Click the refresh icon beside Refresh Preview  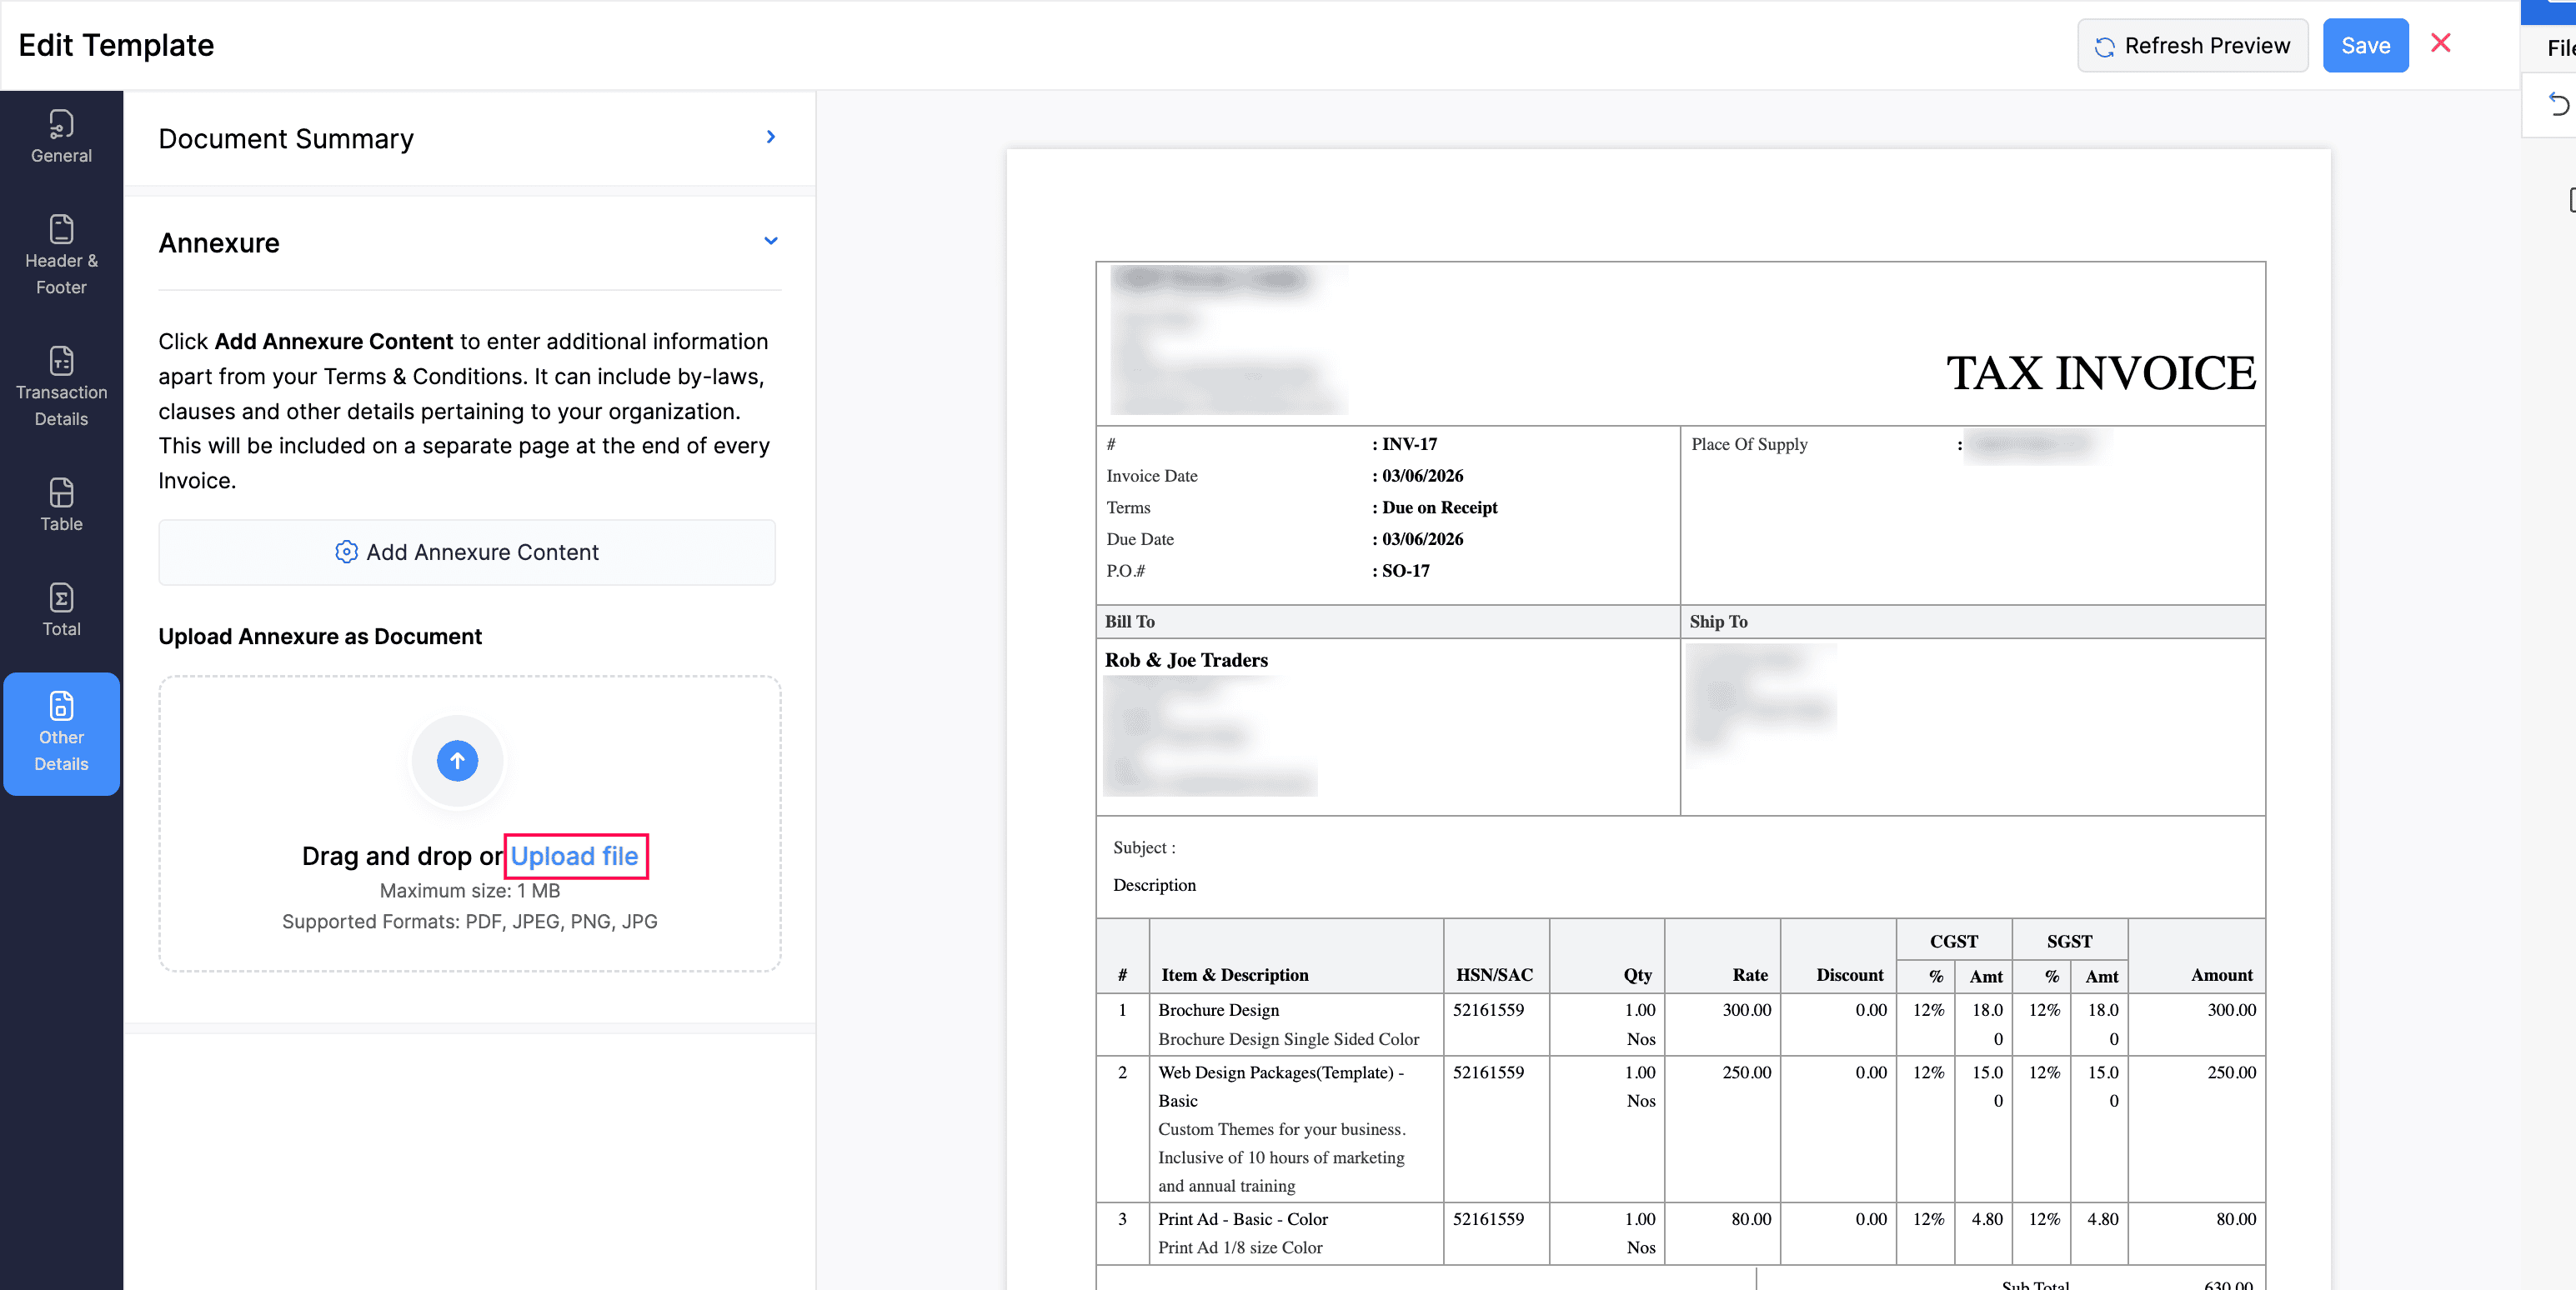2104,47
